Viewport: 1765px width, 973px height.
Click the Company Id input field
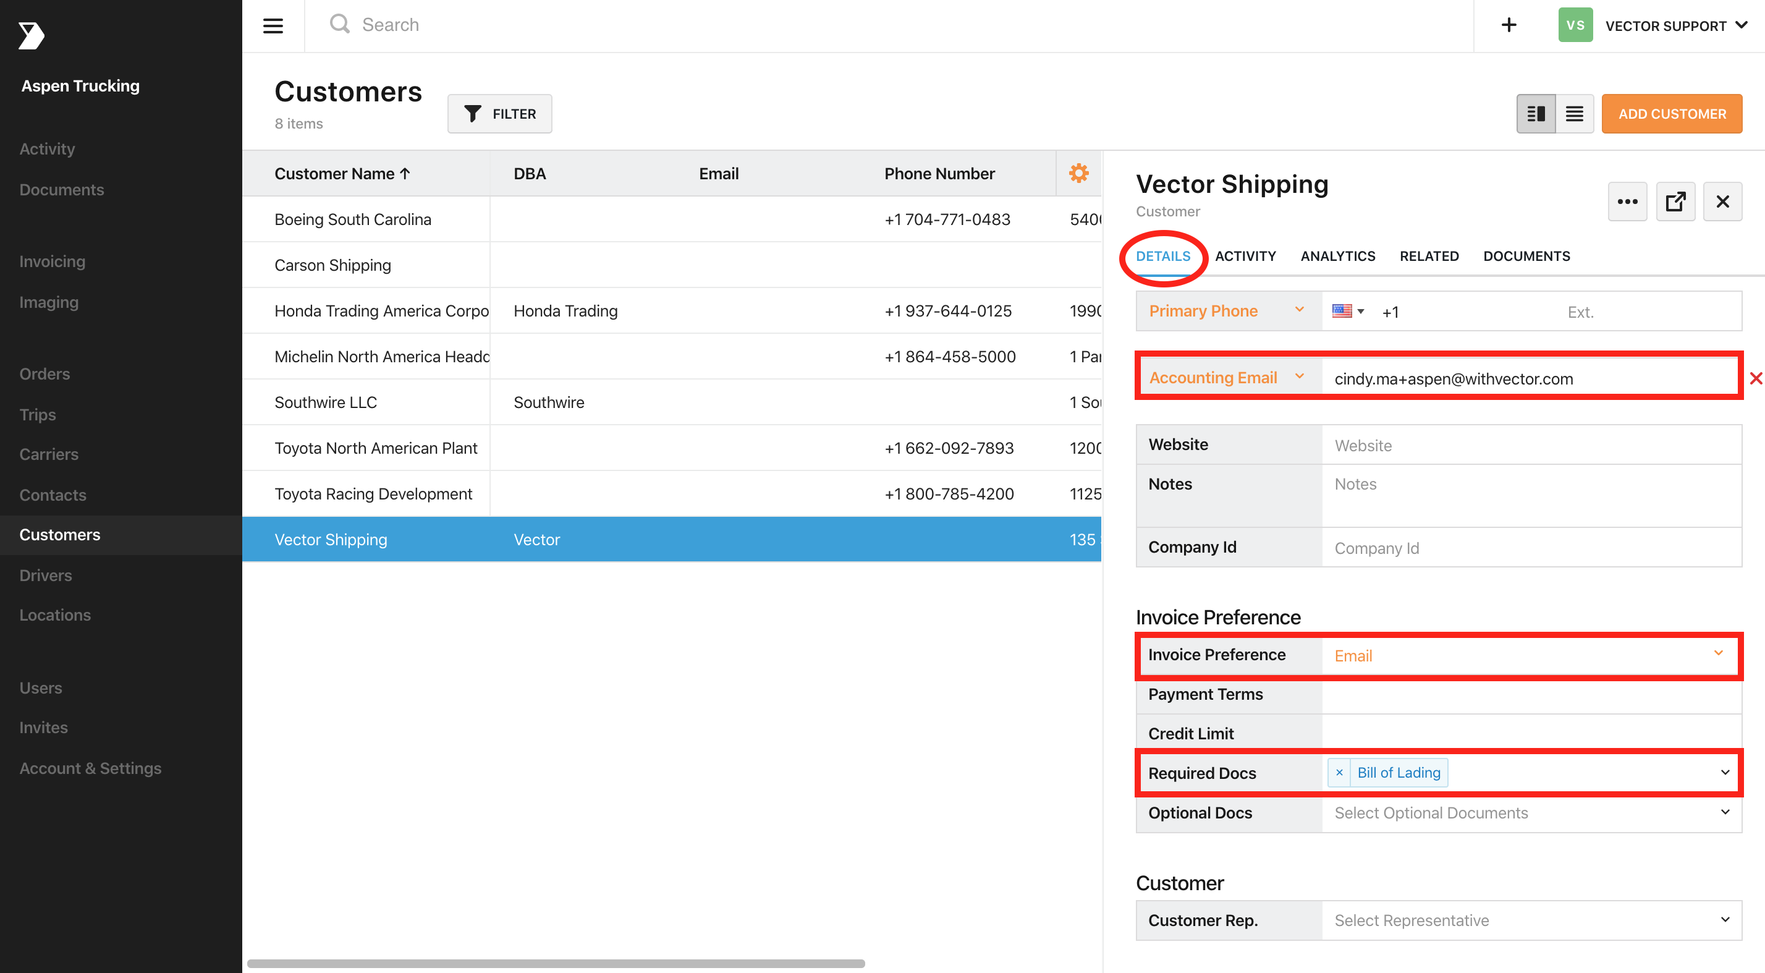[1531, 548]
